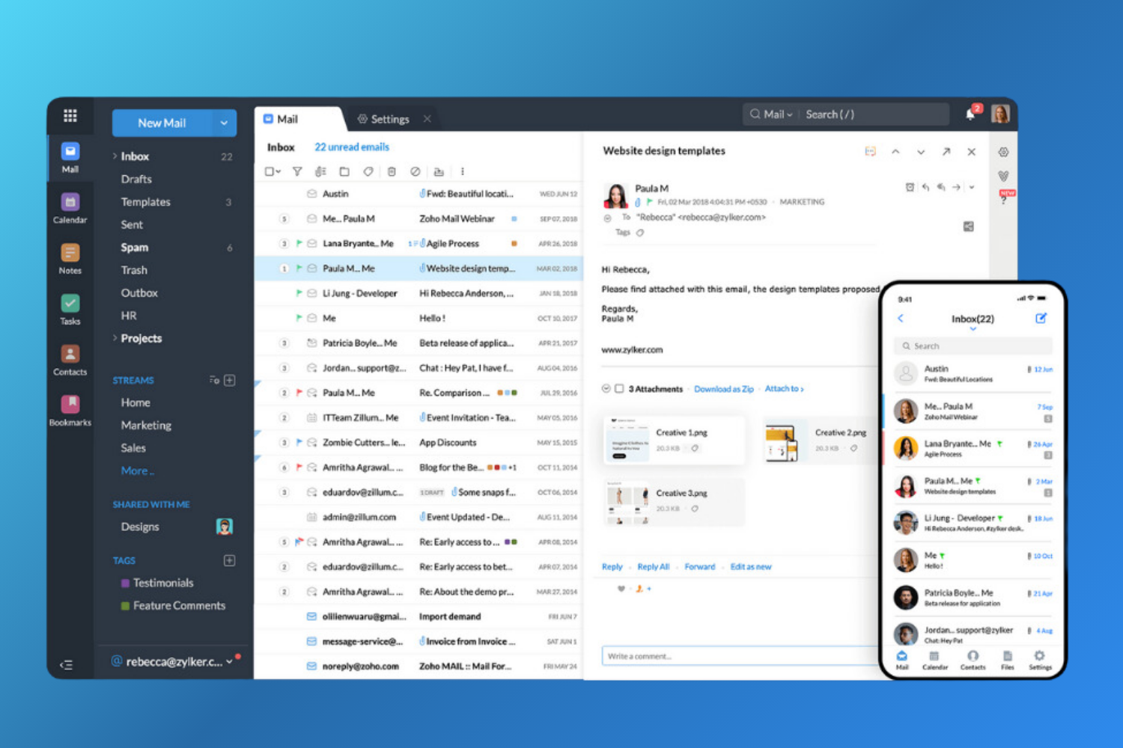Screen dimensions: 1123x748
Task: Toggle the flag on Lana Bryante email
Action: 299,243
